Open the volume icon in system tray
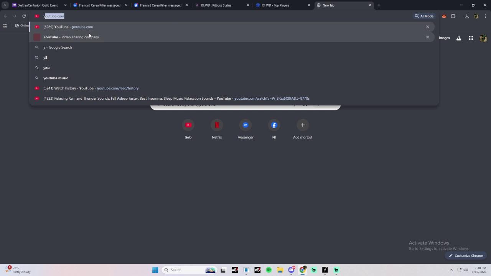The image size is (491, 276). click(466, 270)
